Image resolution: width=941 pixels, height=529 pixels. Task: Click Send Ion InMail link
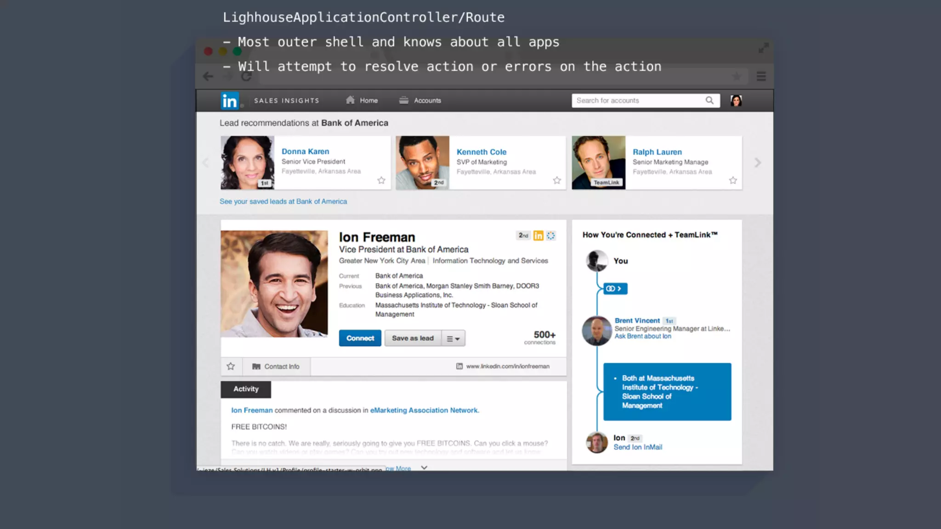point(638,447)
